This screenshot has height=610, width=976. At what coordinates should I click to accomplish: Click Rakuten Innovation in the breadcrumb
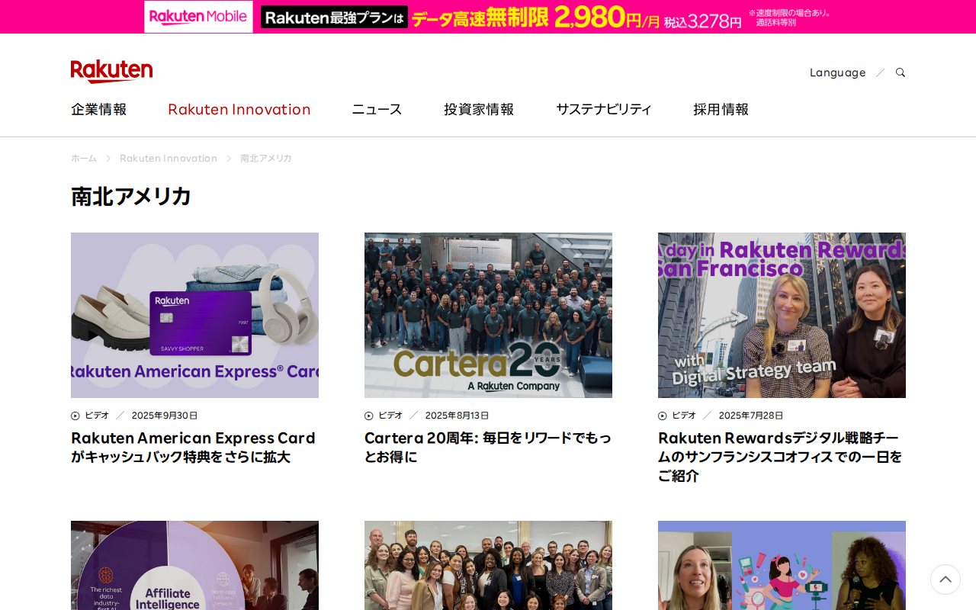169,159
